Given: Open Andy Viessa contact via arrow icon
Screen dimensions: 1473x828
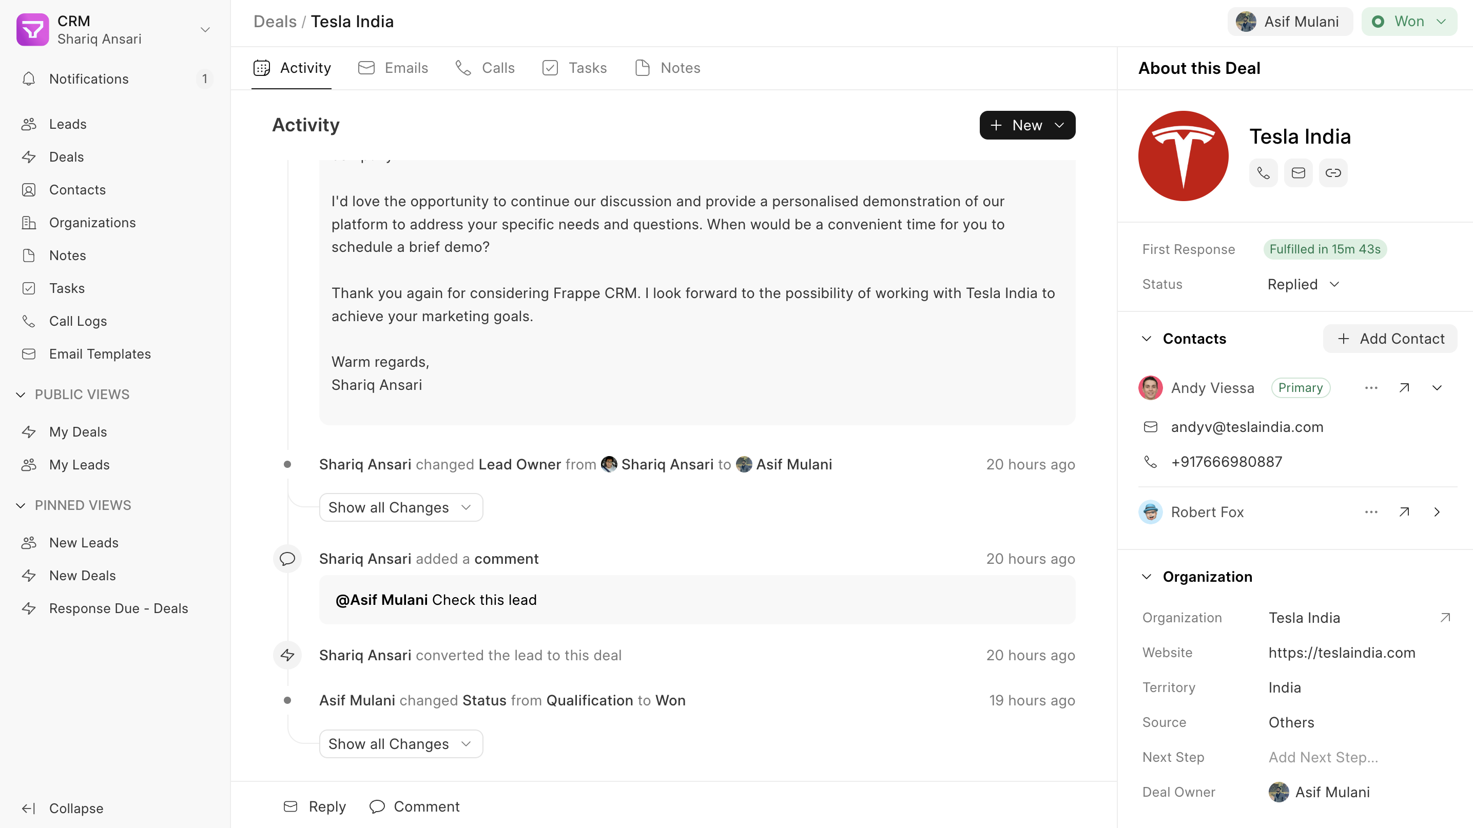Looking at the screenshot, I should pyautogui.click(x=1404, y=388).
